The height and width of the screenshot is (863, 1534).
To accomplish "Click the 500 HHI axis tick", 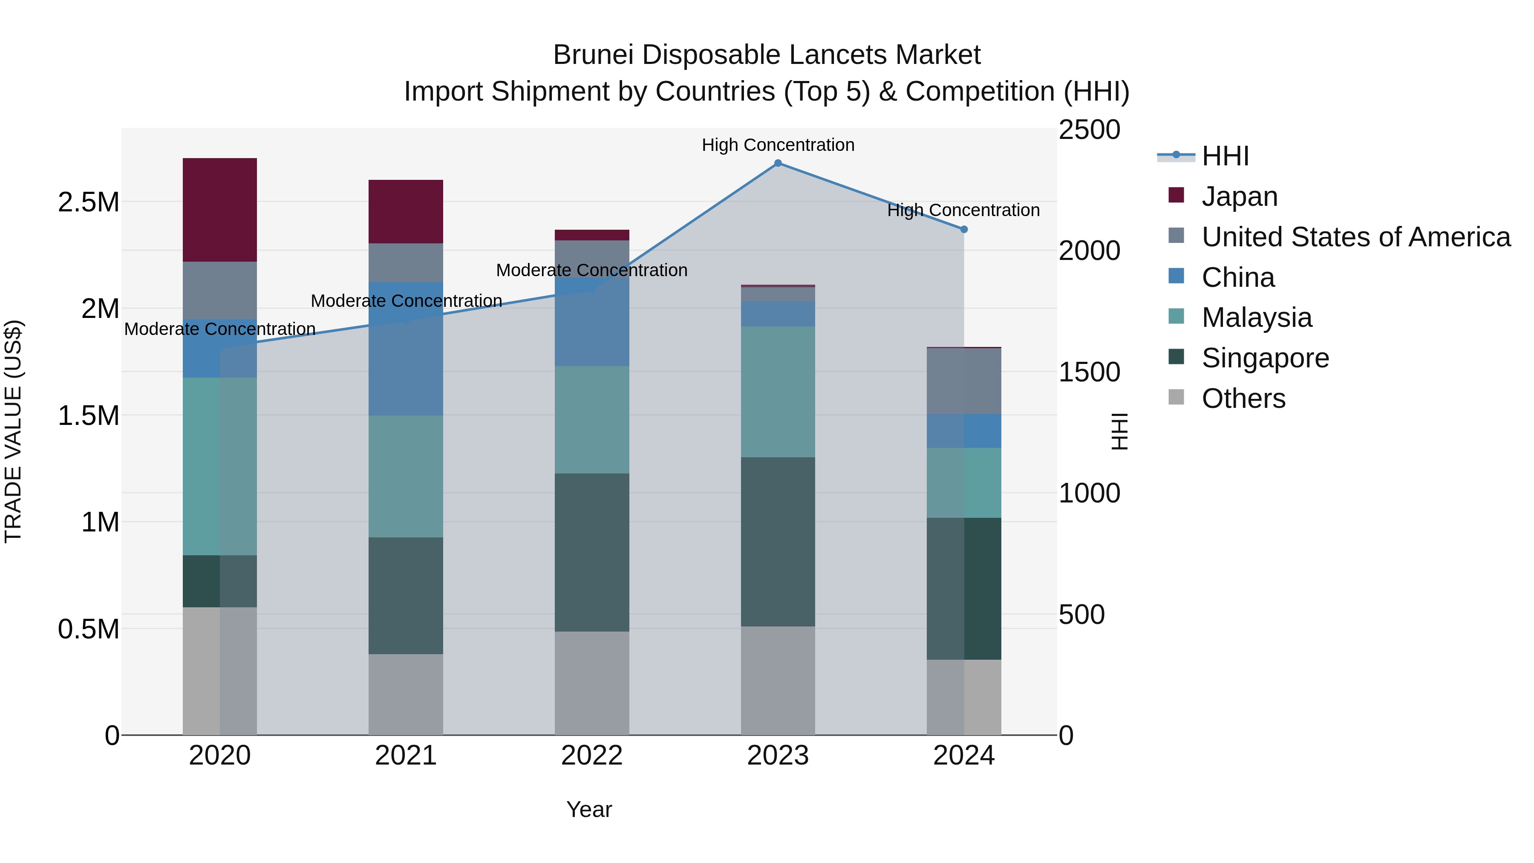I will (x=1081, y=615).
